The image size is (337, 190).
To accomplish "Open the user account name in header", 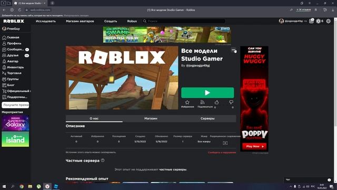I will point(294,21).
